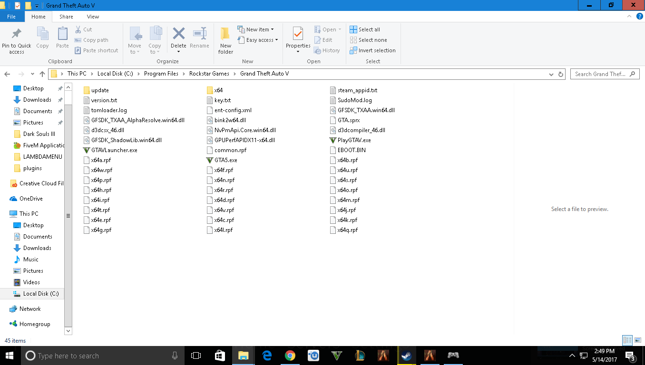
Task: Navigate to Program Files breadcrumb
Action: pyautogui.click(x=161, y=74)
